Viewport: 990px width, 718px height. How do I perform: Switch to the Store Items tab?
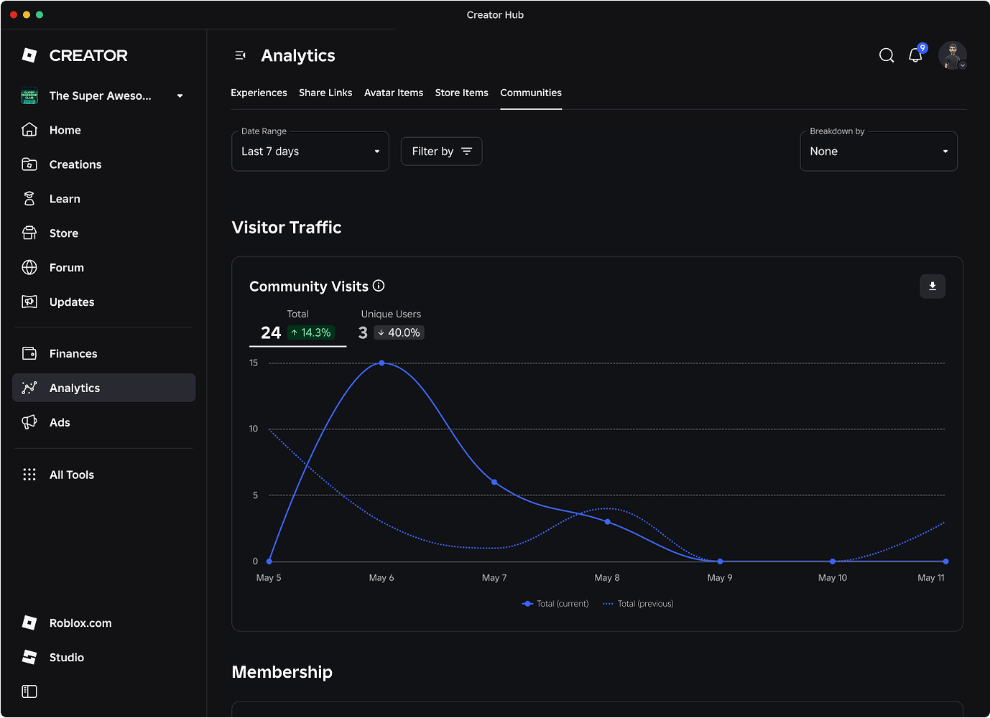(x=462, y=93)
